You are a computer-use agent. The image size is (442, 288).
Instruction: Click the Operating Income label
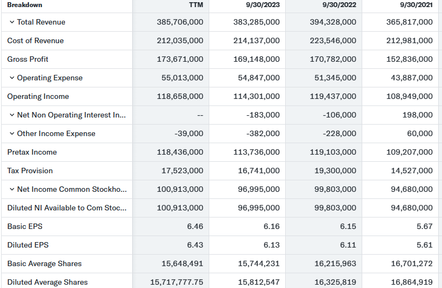[x=38, y=97]
